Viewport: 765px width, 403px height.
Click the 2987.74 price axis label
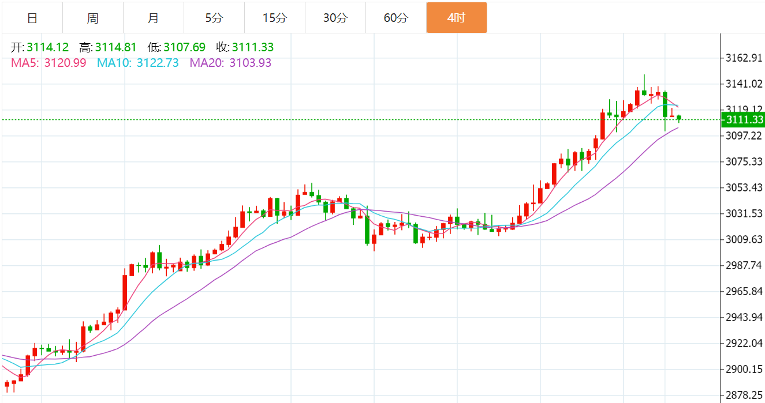pos(744,265)
